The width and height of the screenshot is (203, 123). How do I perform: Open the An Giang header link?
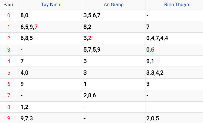(x=114, y=5)
